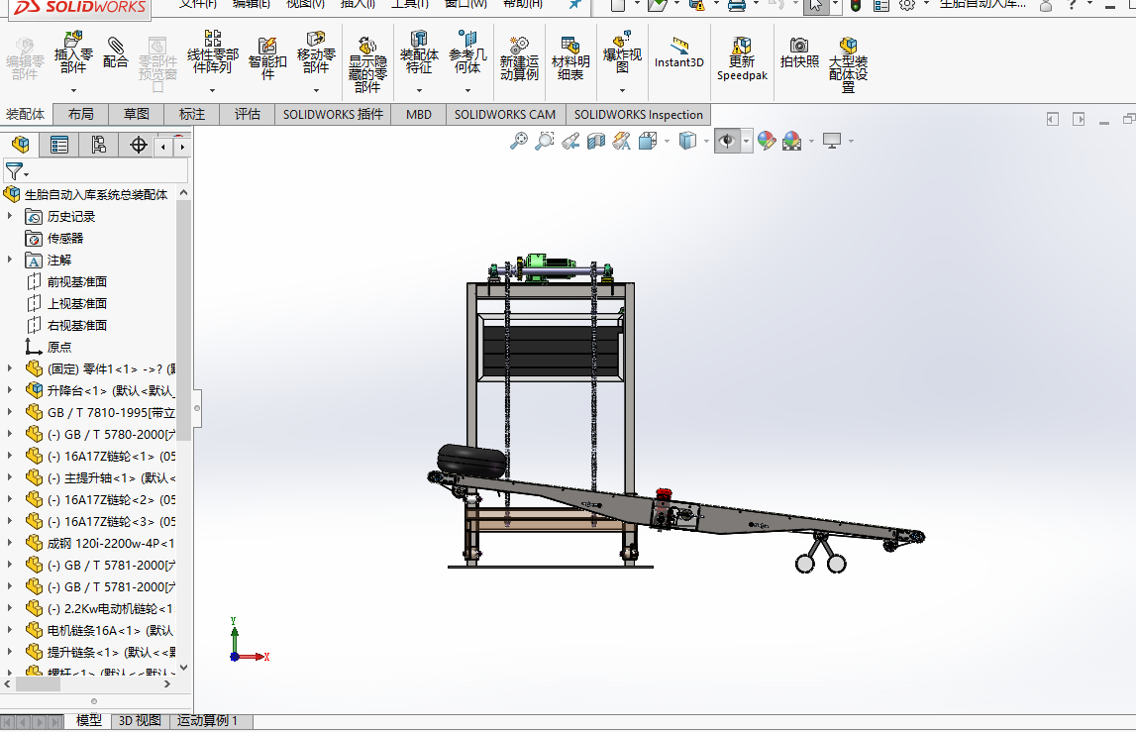Screen dimensions: 1136x732
Task: Click the tree filter funnel icon
Action: [x=14, y=171]
